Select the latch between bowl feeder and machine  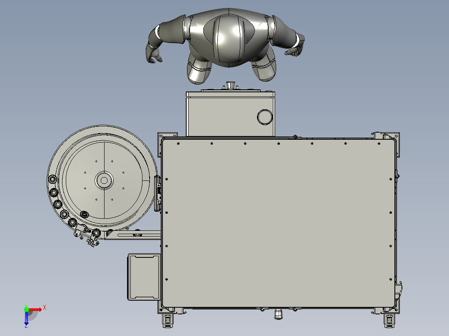[x=157, y=194]
